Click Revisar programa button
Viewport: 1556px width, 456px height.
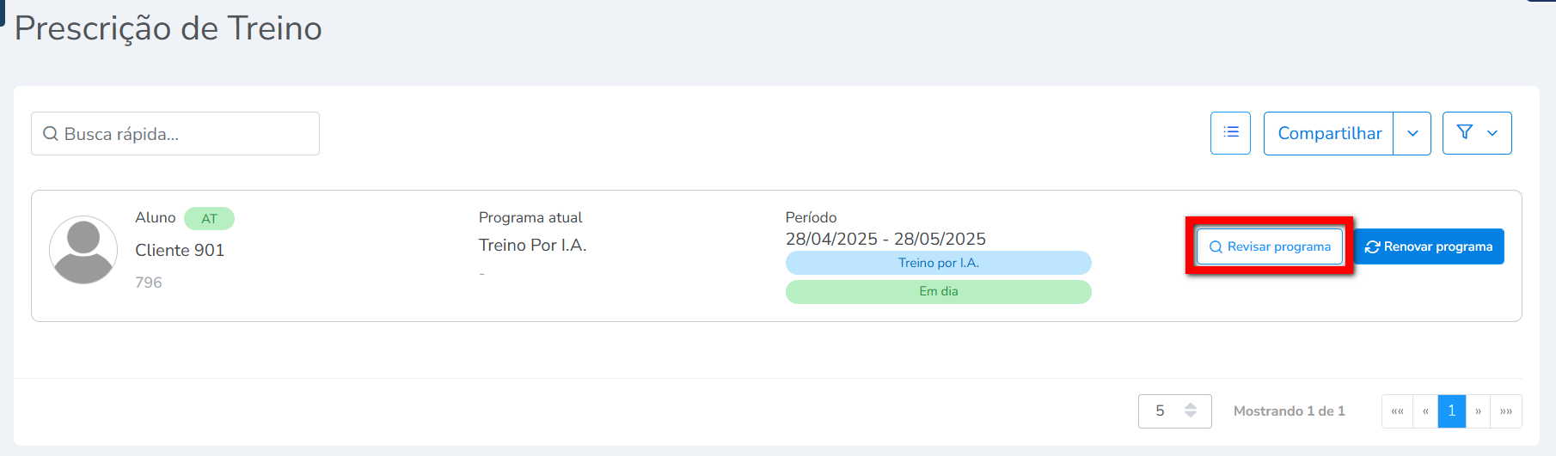[1270, 246]
